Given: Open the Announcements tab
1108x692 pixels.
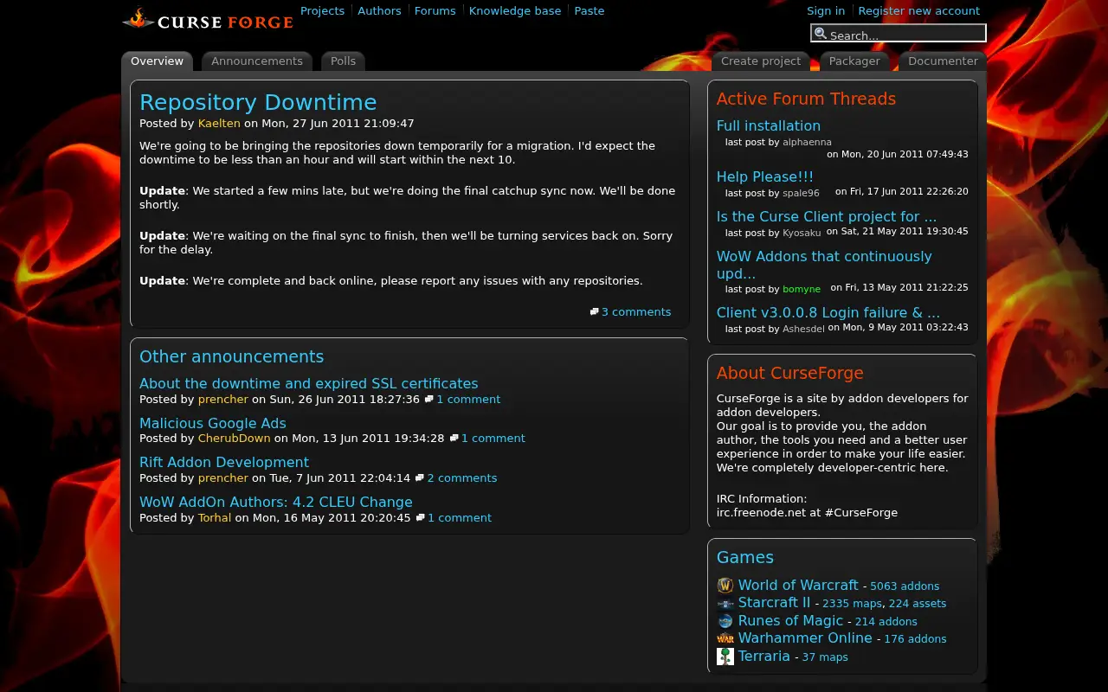Looking at the screenshot, I should pyautogui.click(x=257, y=61).
